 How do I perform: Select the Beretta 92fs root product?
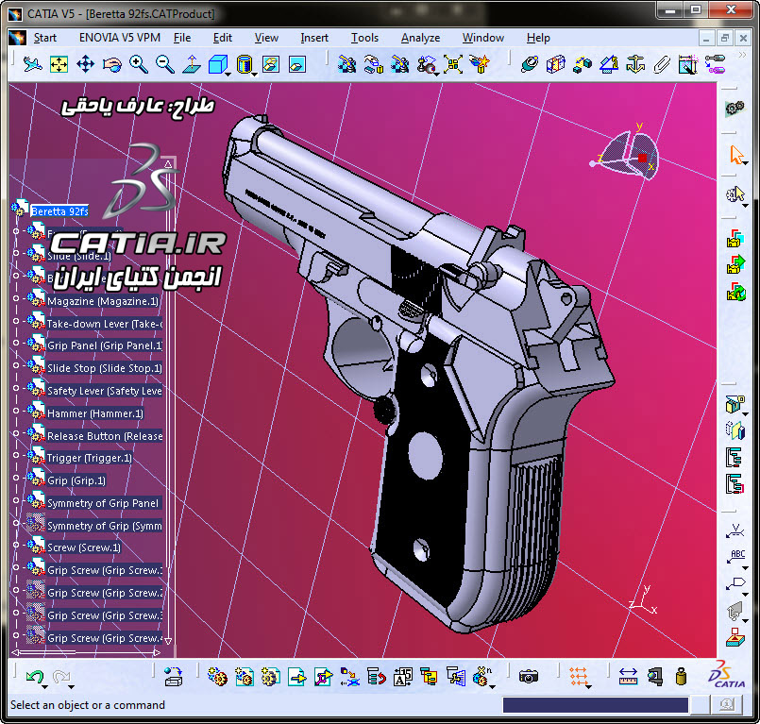[x=59, y=211]
